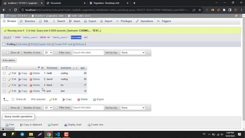
Task: Open the Export tab
Action: point(90,21)
